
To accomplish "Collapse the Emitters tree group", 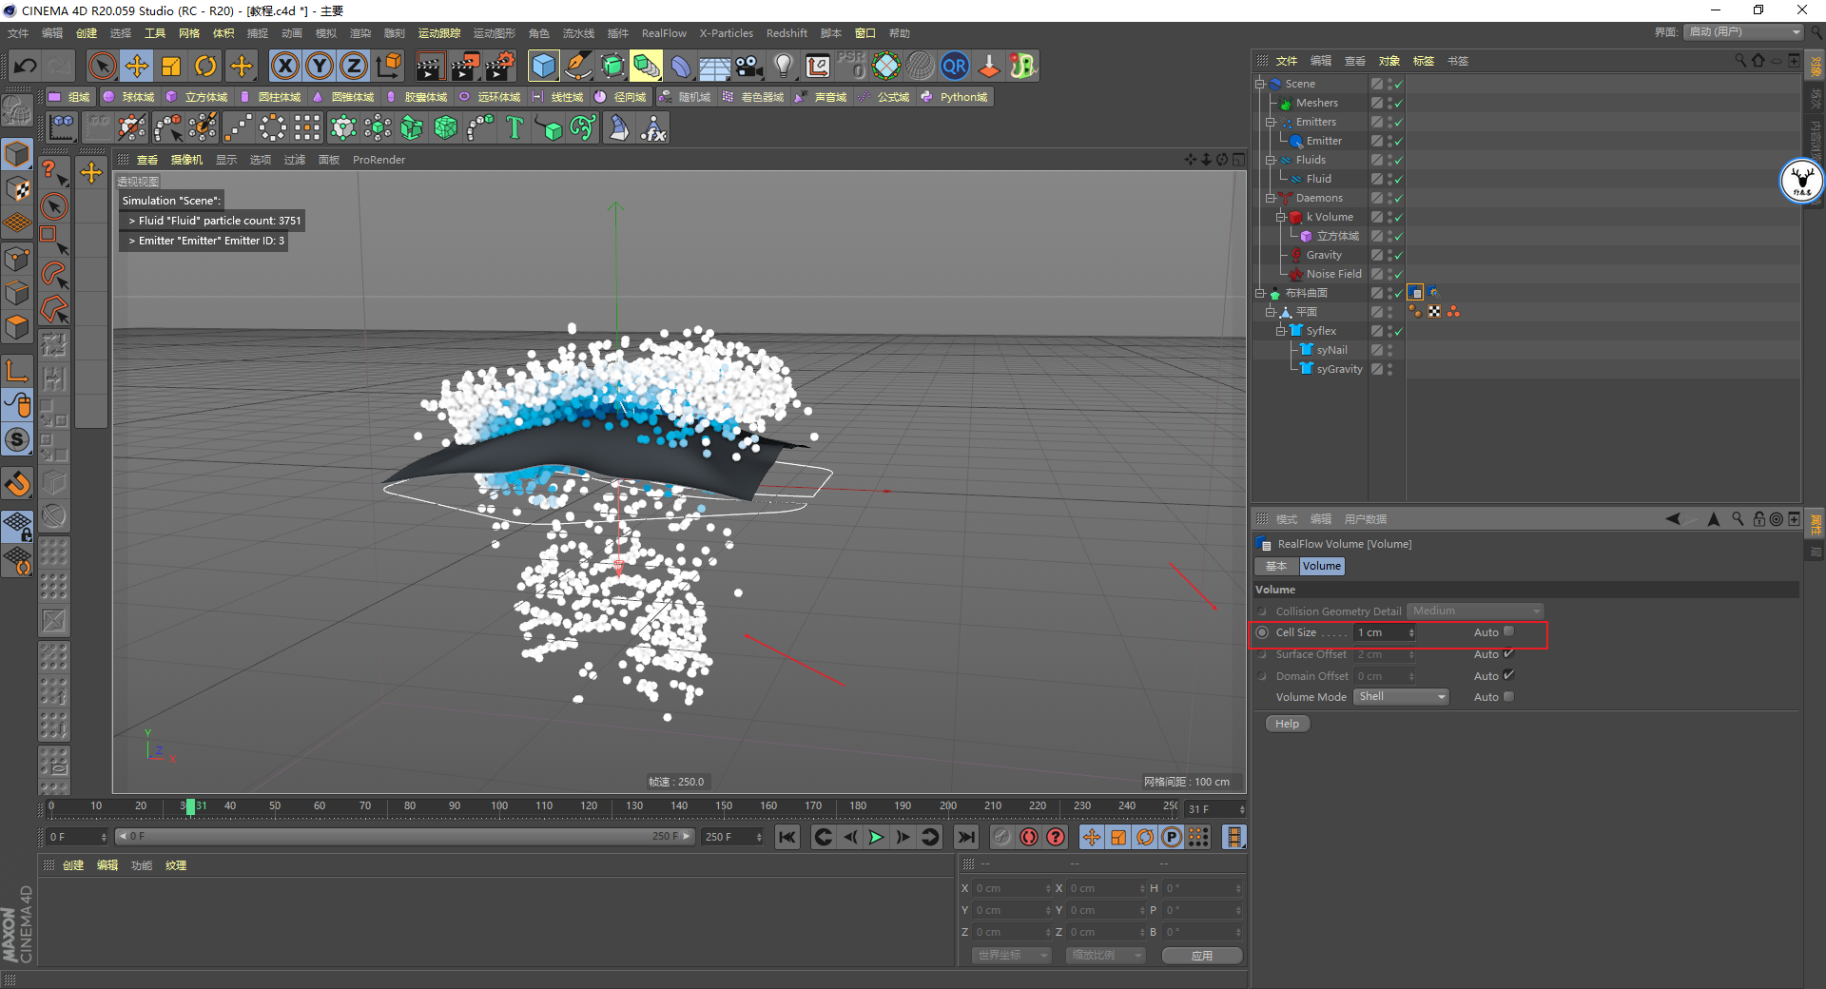I will click(x=1270, y=122).
